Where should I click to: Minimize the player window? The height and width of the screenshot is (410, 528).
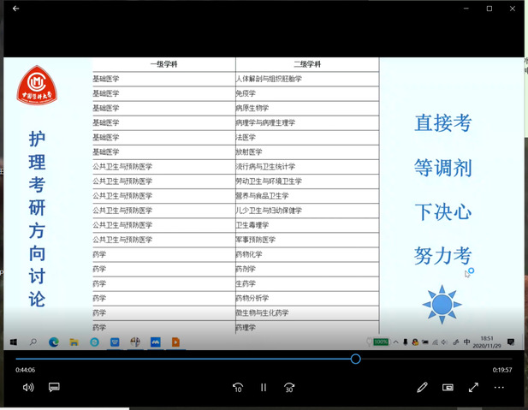(465, 9)
